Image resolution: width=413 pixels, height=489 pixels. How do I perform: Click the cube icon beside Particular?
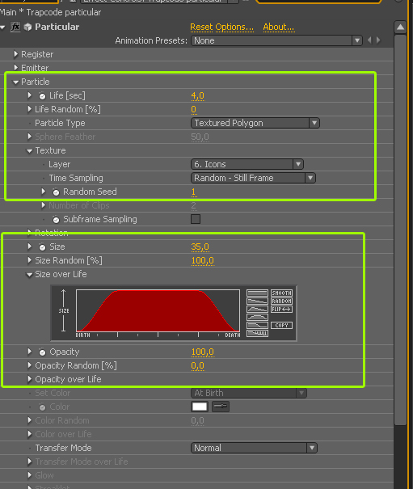coord(28,27)
